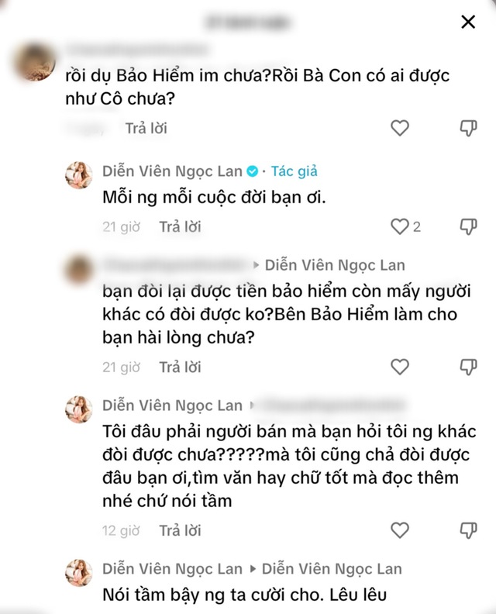Open the first commenter's blurred avatar

point(33,63)
